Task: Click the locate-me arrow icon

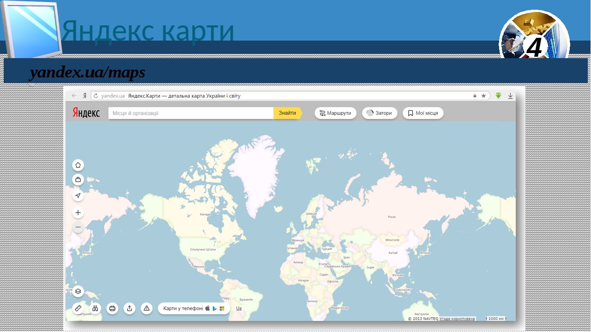Action: 78,196
